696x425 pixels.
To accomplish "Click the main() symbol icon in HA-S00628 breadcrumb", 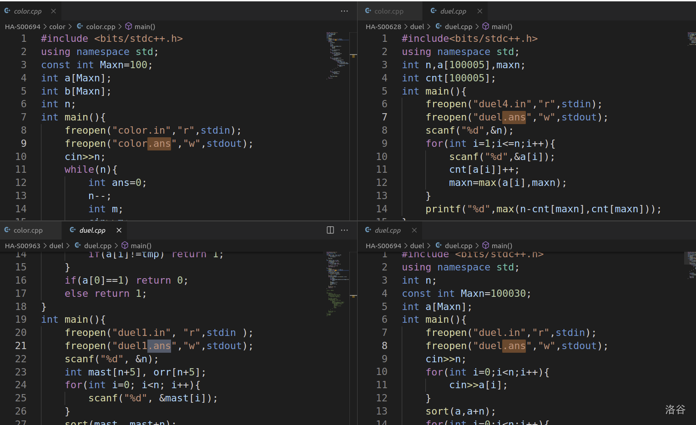I will tap(486, 26).
